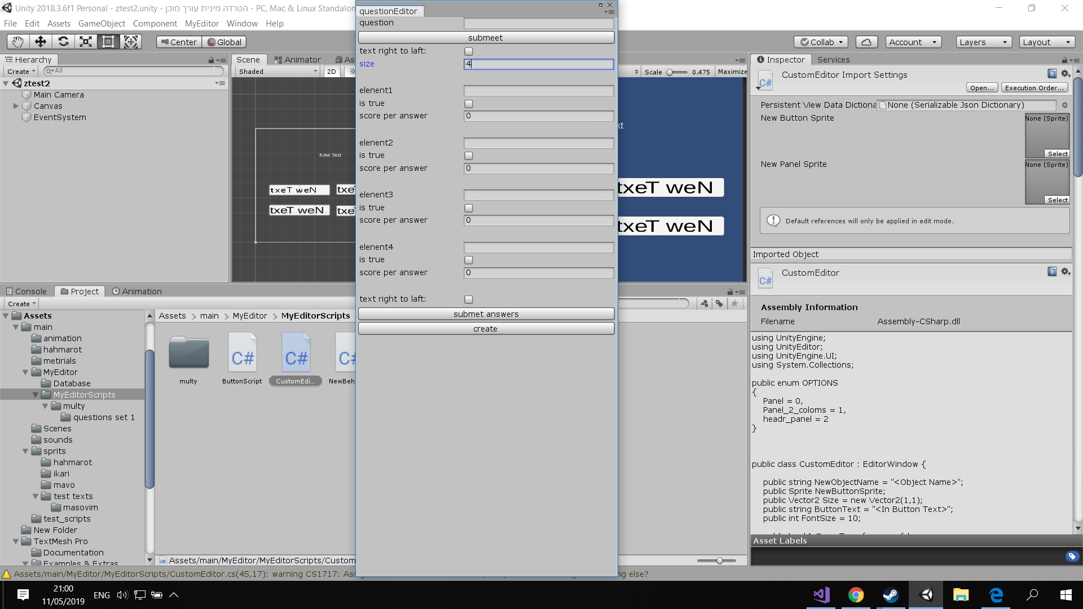Select the Scale tool
This screenshot has width=1083, height=609.
pyautogui.click(x=86, y=42)
